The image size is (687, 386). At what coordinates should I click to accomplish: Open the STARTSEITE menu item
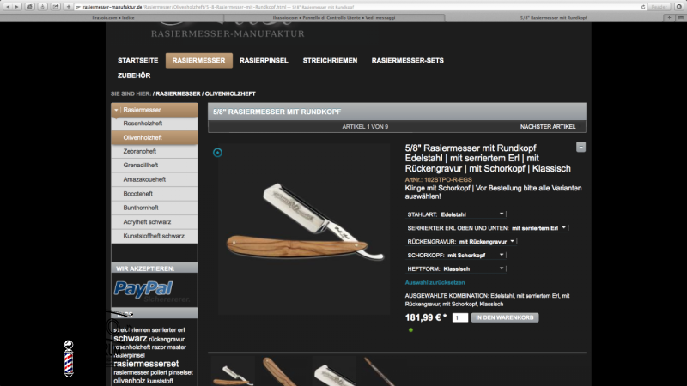pyautogui.click(x=137, y=60)
